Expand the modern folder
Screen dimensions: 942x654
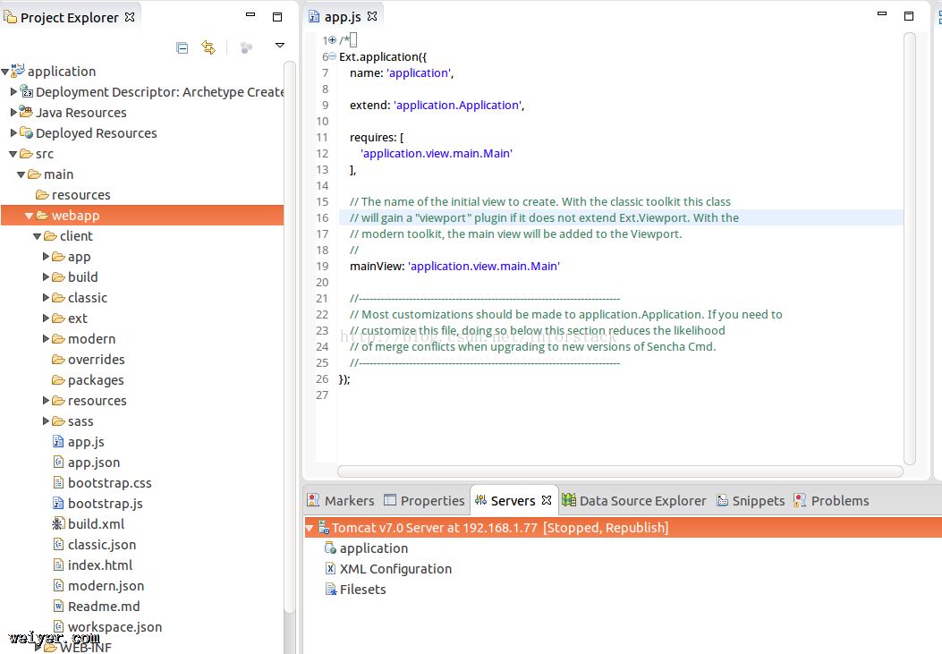point(47,339)
